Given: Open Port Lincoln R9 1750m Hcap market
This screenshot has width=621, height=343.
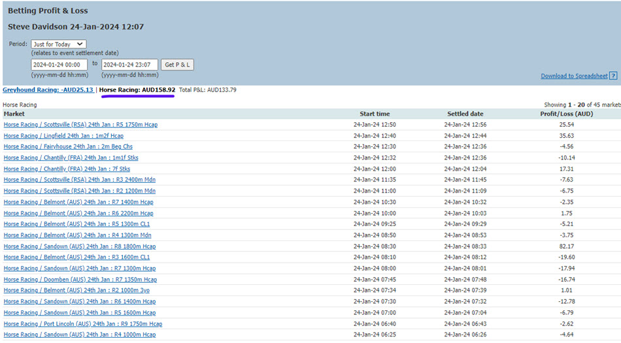Looking at the screenshot, I should pos(83,323).
